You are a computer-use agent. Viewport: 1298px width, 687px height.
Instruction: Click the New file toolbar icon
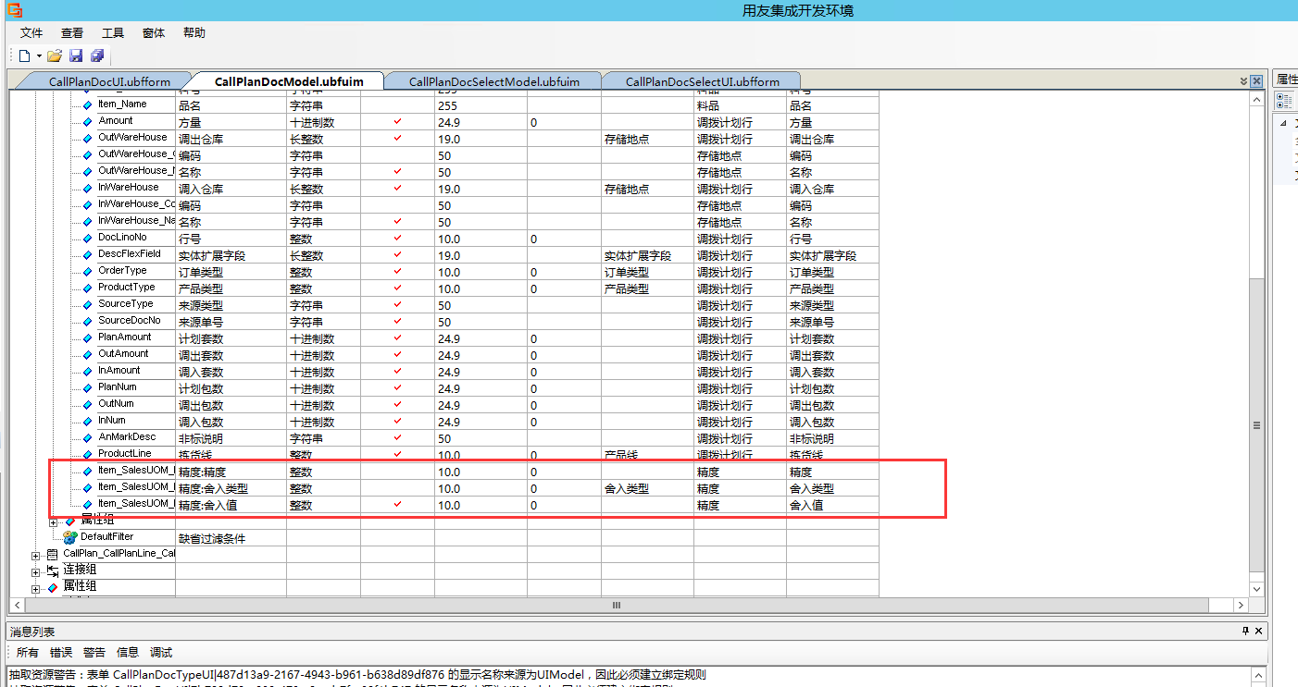(x=24, y=56)
